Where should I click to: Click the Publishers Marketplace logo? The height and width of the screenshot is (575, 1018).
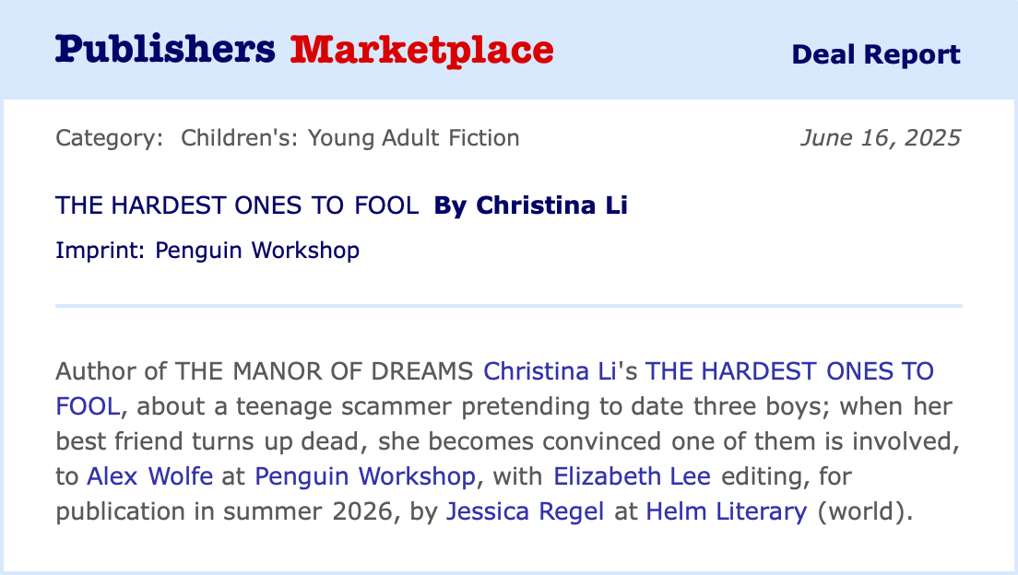[x=304, y=50]
